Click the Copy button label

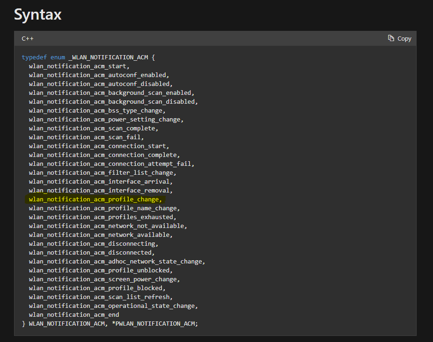tap(404, 39)
